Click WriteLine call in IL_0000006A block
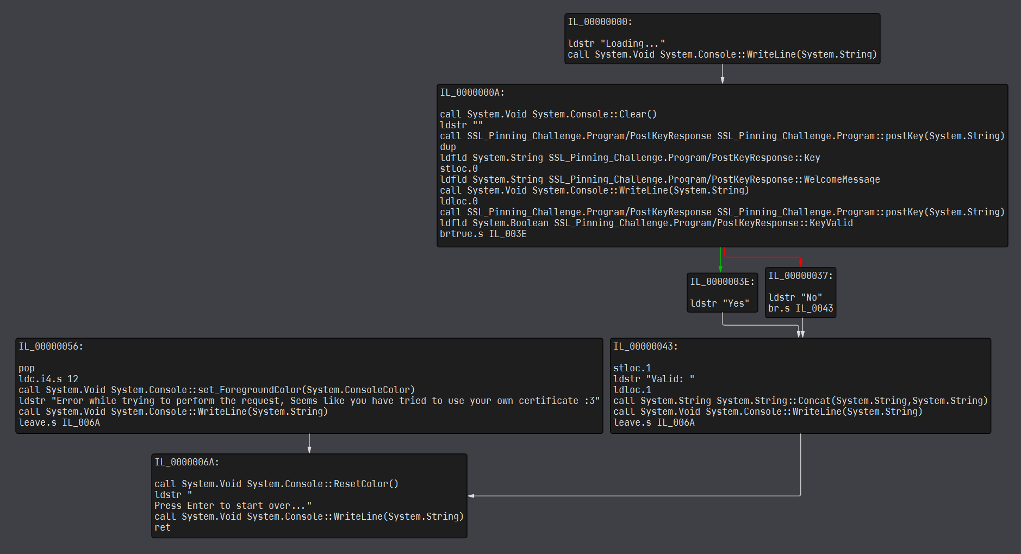This screenshot has height=554, width=1021. point(309,516)
